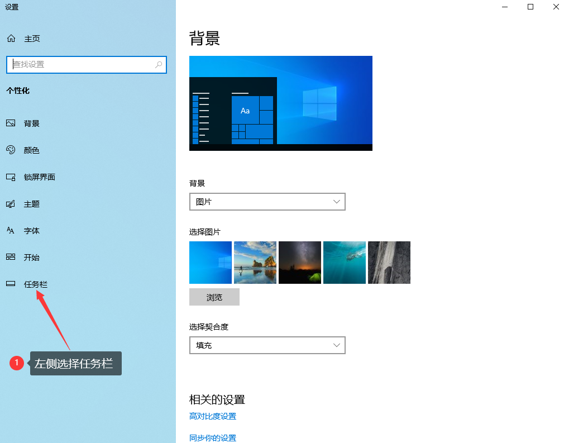Click the search magnifier icon
The width and height of the screenshot is (564, 443).
(x=159, y=64)
